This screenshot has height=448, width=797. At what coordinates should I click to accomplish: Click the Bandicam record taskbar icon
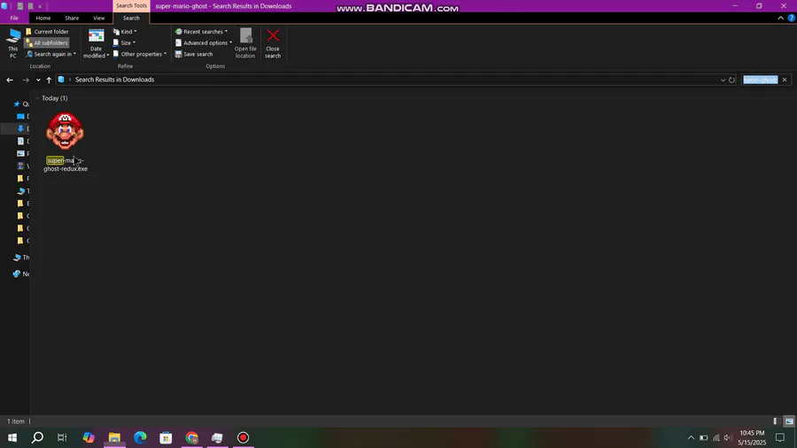point(243,437)
